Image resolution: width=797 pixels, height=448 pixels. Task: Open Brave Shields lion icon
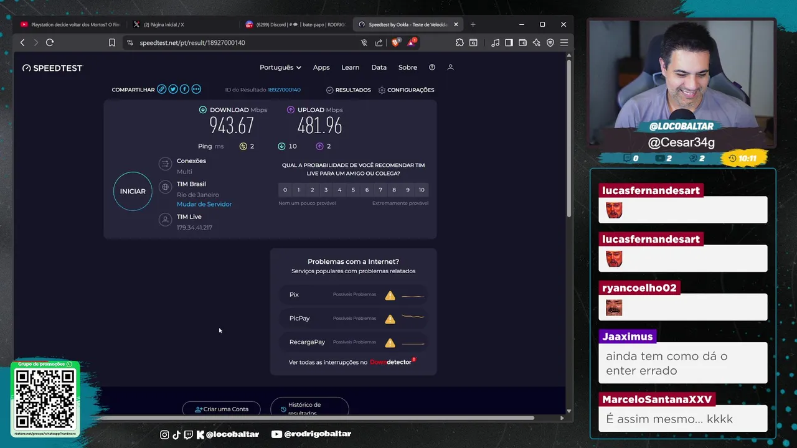pyautogui.click(x=395, y=42)
